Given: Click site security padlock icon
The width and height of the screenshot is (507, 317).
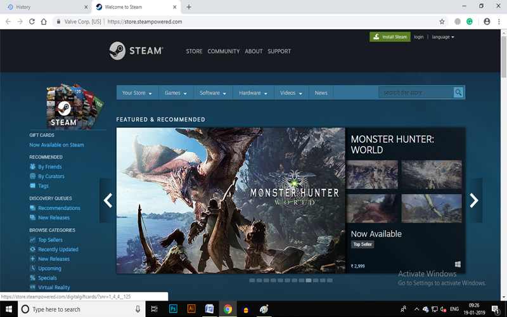Looking at the screenshot, I should (58, 22).
